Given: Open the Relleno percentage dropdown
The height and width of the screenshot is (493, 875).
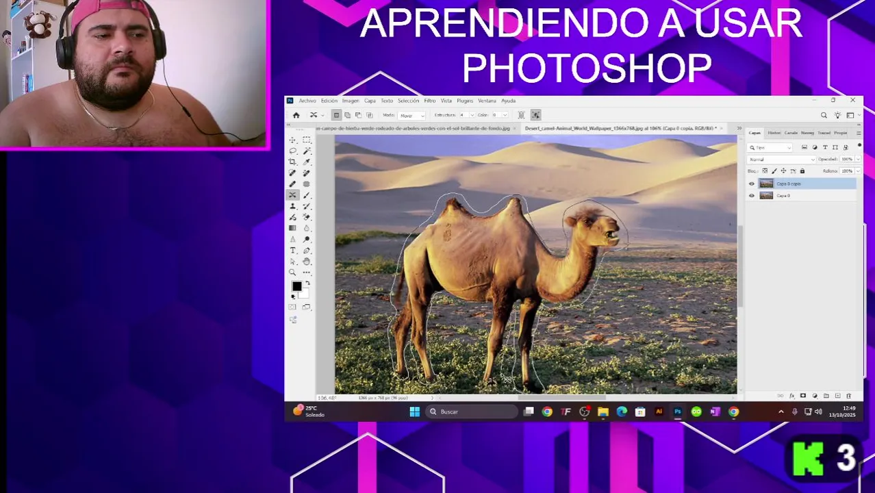Looking at the screenshot, I should pyautogui.click(x=859, y=170).
